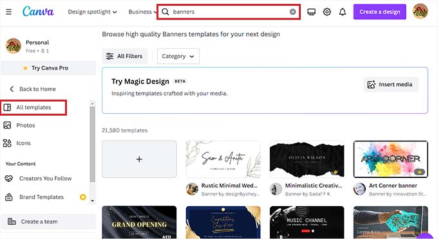Open Liceria & Co. banner thumbnail
Image resolution: width=438 pixels, height=239 pixels.
390,222
